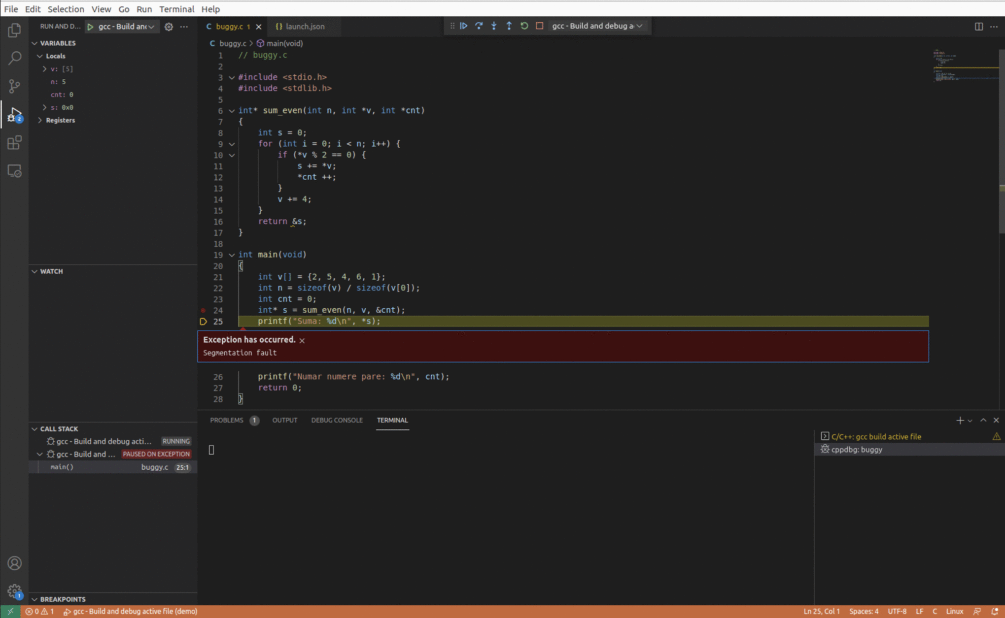Toggle the breakpoint on line 24
Screen dimensions: 1005x618
click(203, 310)
